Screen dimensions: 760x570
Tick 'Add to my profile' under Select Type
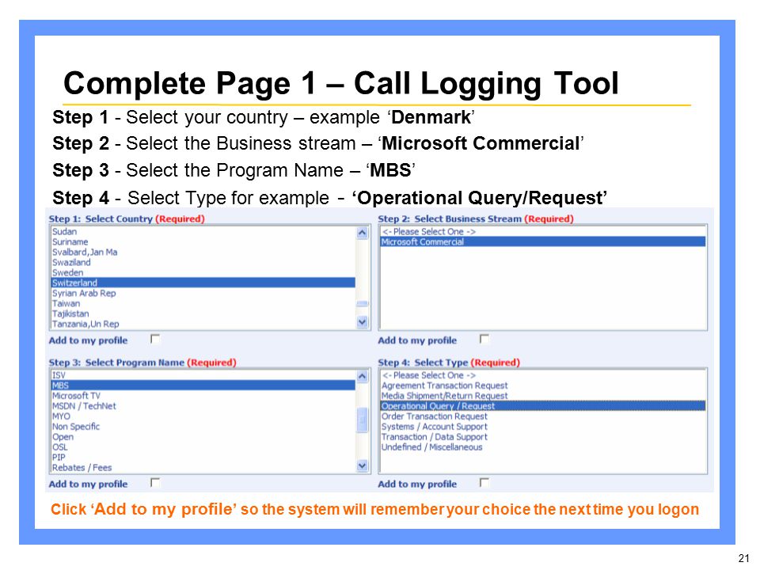(484, 482)
